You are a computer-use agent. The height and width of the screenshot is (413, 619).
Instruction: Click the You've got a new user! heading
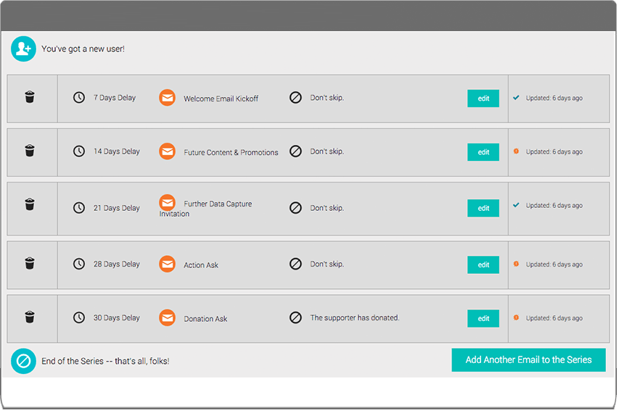[x=83, y=49]
